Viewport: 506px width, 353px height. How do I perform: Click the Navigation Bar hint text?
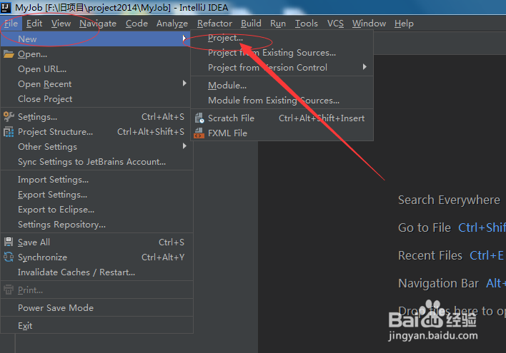coord(438,283)
